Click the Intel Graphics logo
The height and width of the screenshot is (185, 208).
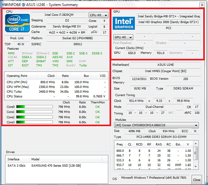pyautogui.click(x=124, y=23)
